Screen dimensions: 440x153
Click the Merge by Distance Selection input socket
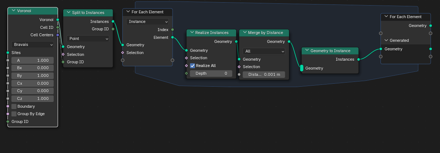(239, 67)
